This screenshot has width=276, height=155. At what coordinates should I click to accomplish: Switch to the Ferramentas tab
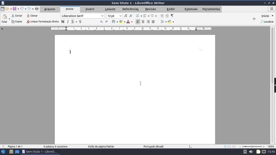[x=211, y=9]
